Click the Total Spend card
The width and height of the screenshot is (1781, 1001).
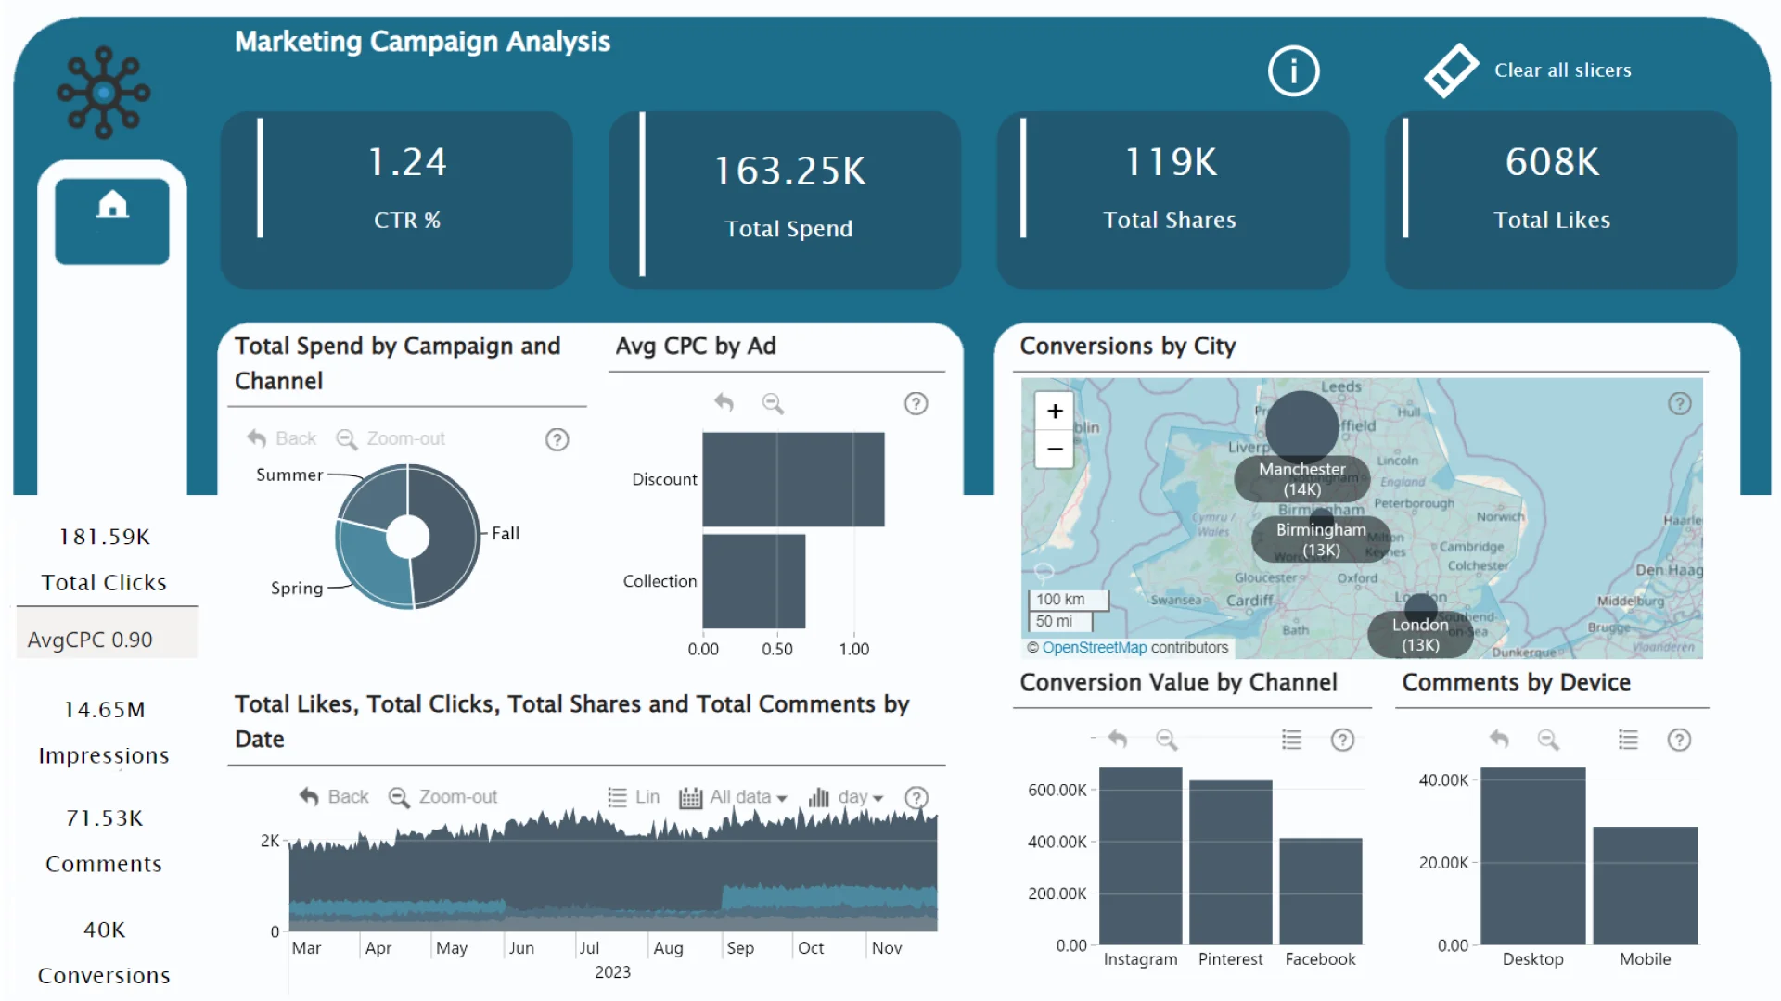click(785, 200)
